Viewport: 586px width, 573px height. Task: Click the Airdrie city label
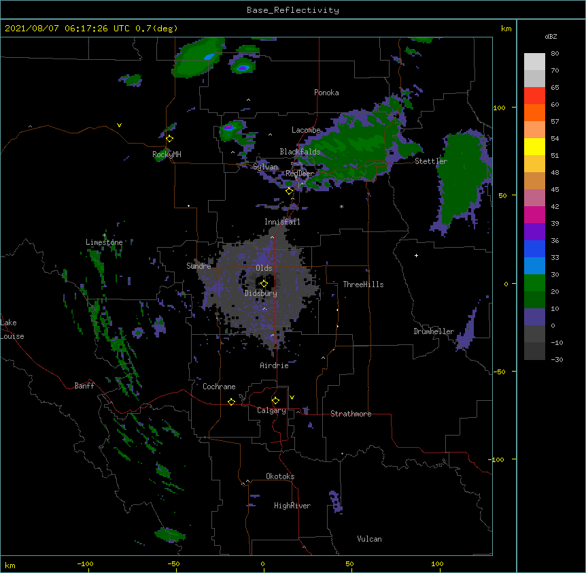click(x=275, y=365)
